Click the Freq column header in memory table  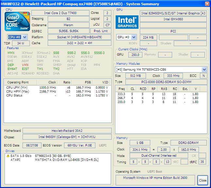tap(122, 89)
